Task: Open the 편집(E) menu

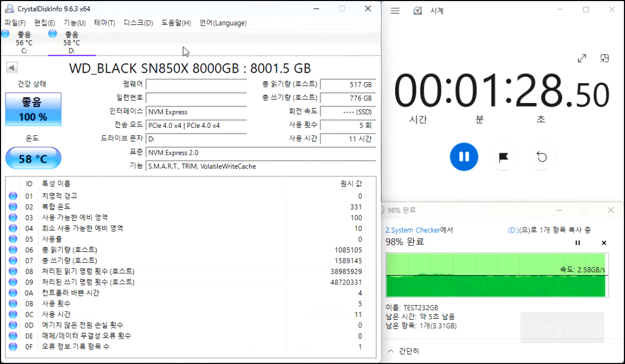Action: pos(45,23)
